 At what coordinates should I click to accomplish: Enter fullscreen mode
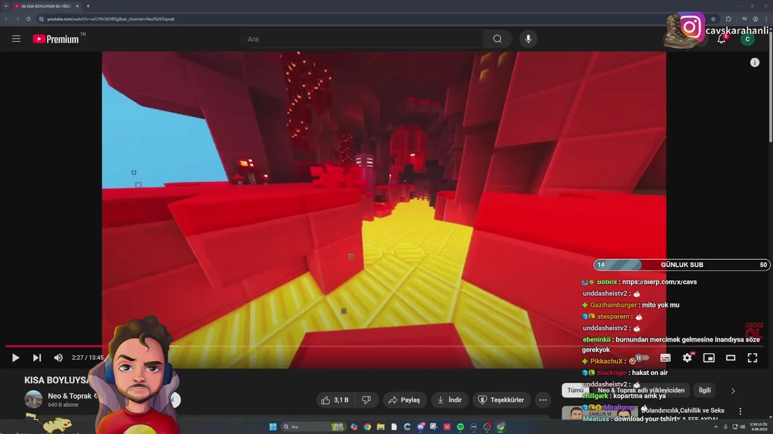coord(752,358)
